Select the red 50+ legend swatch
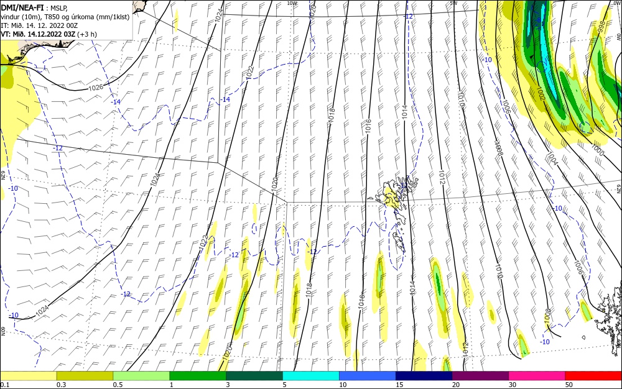Viewport: 622px width, 389px height. [x=593, y=376]
